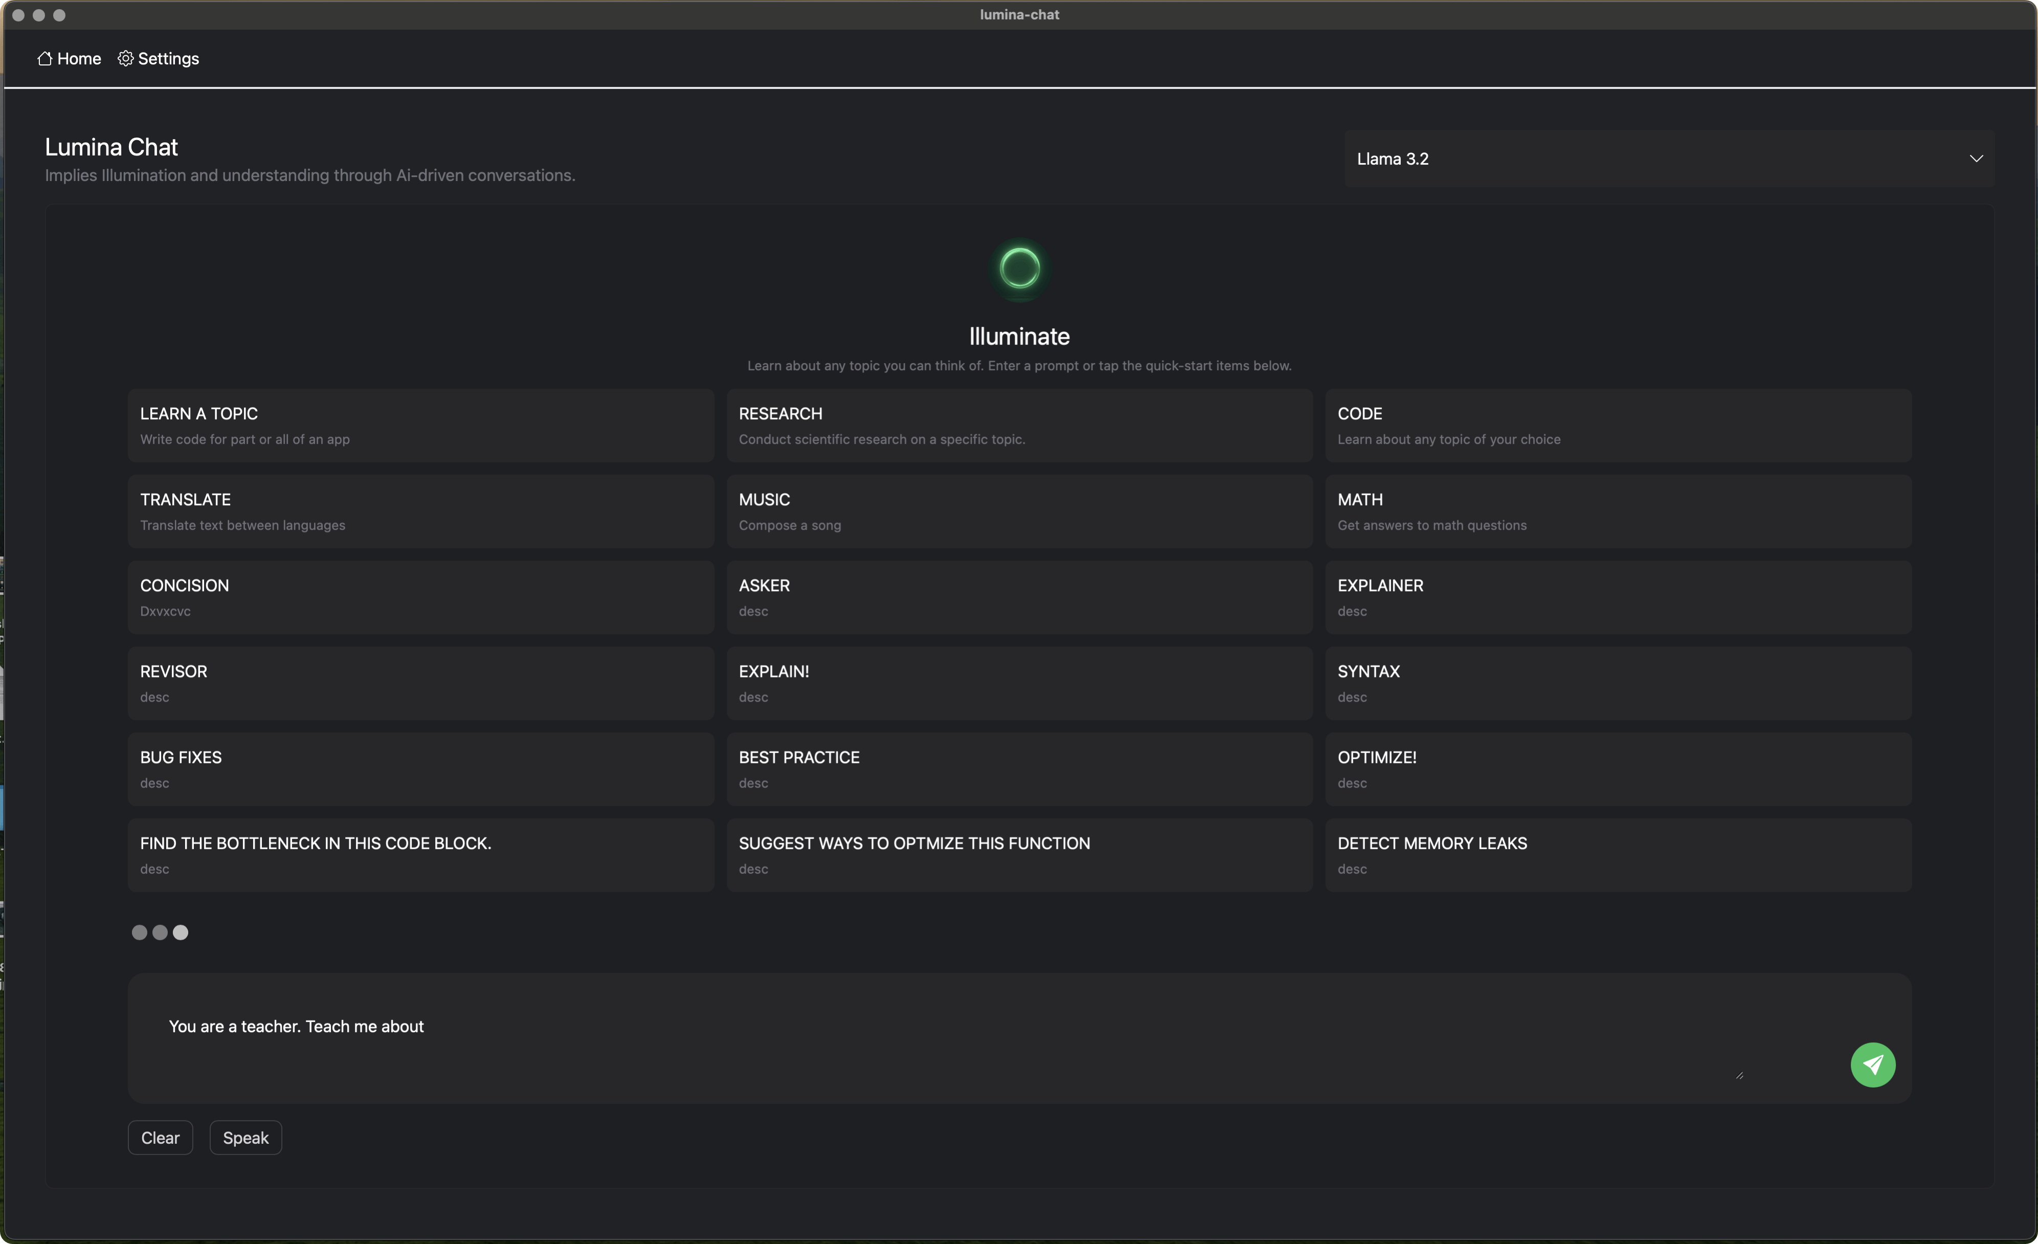This screenshot has height=1244, width=2038.
Task: Click the BUG FIXES card
Action: pyautogui.click(x=421, y=769)
